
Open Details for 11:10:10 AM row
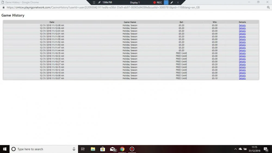point(242,73)
